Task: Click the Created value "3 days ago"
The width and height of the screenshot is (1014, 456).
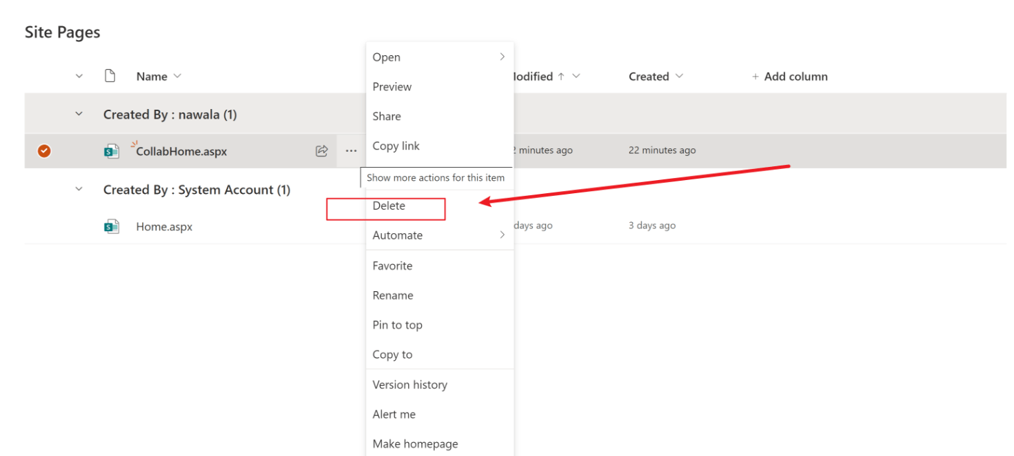Action: pyautogui.click(x=652, y=226)
